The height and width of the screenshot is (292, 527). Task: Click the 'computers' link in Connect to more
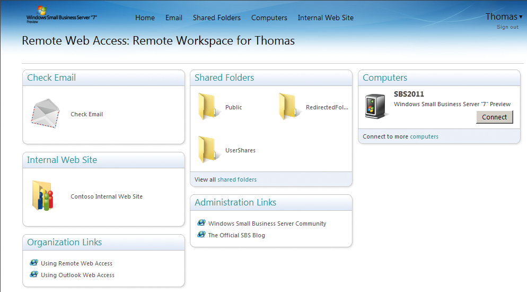tap(424, 136)
